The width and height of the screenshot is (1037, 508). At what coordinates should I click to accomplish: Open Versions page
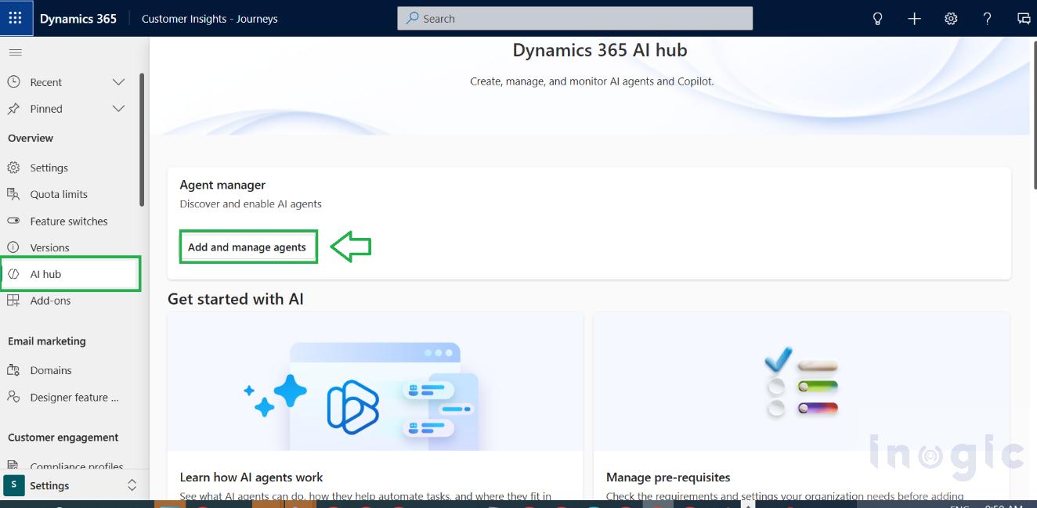click(69, 247)
